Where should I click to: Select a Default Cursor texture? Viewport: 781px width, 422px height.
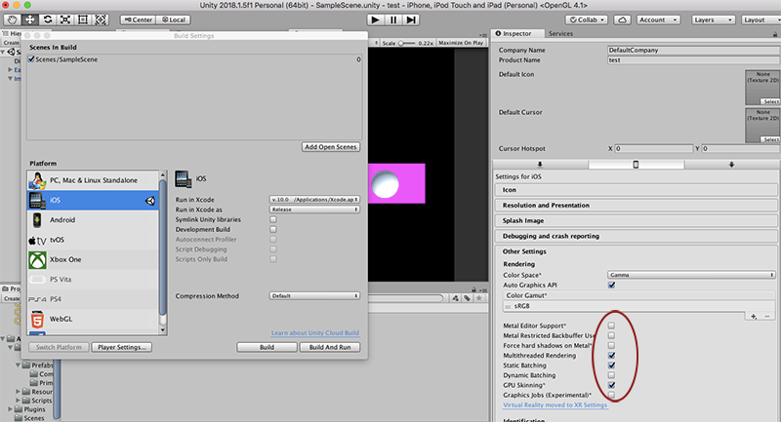tap(770, 139)
